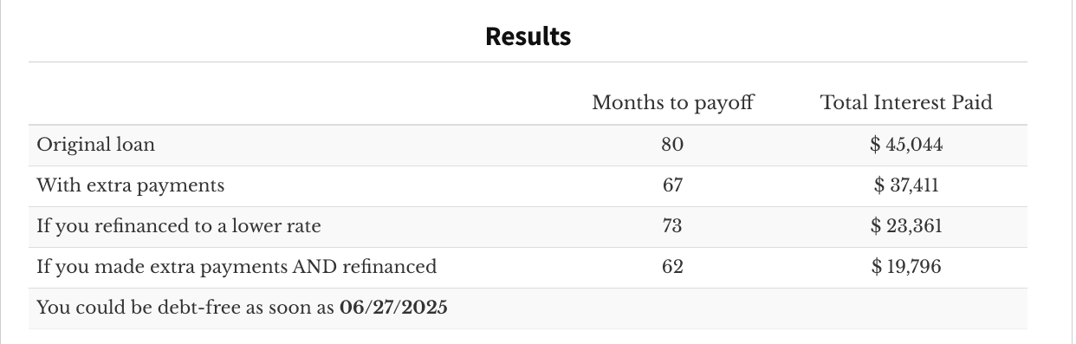Viewport: 1076px width, 344px height.
Task: Click the 62 months payoff value
Action: [x=673, y=267]
